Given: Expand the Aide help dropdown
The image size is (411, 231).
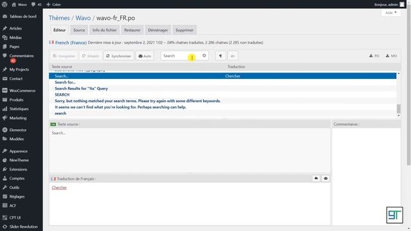Looking at the screenshot, I should coord(391,13).
